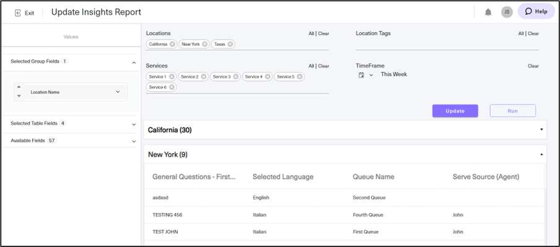This screenshot has height=247, width=560.
Task: Open the Location Name dropdown
Action: point(118,92)
